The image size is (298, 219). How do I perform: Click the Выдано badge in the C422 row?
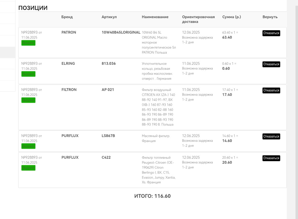(x=28, y=168)
